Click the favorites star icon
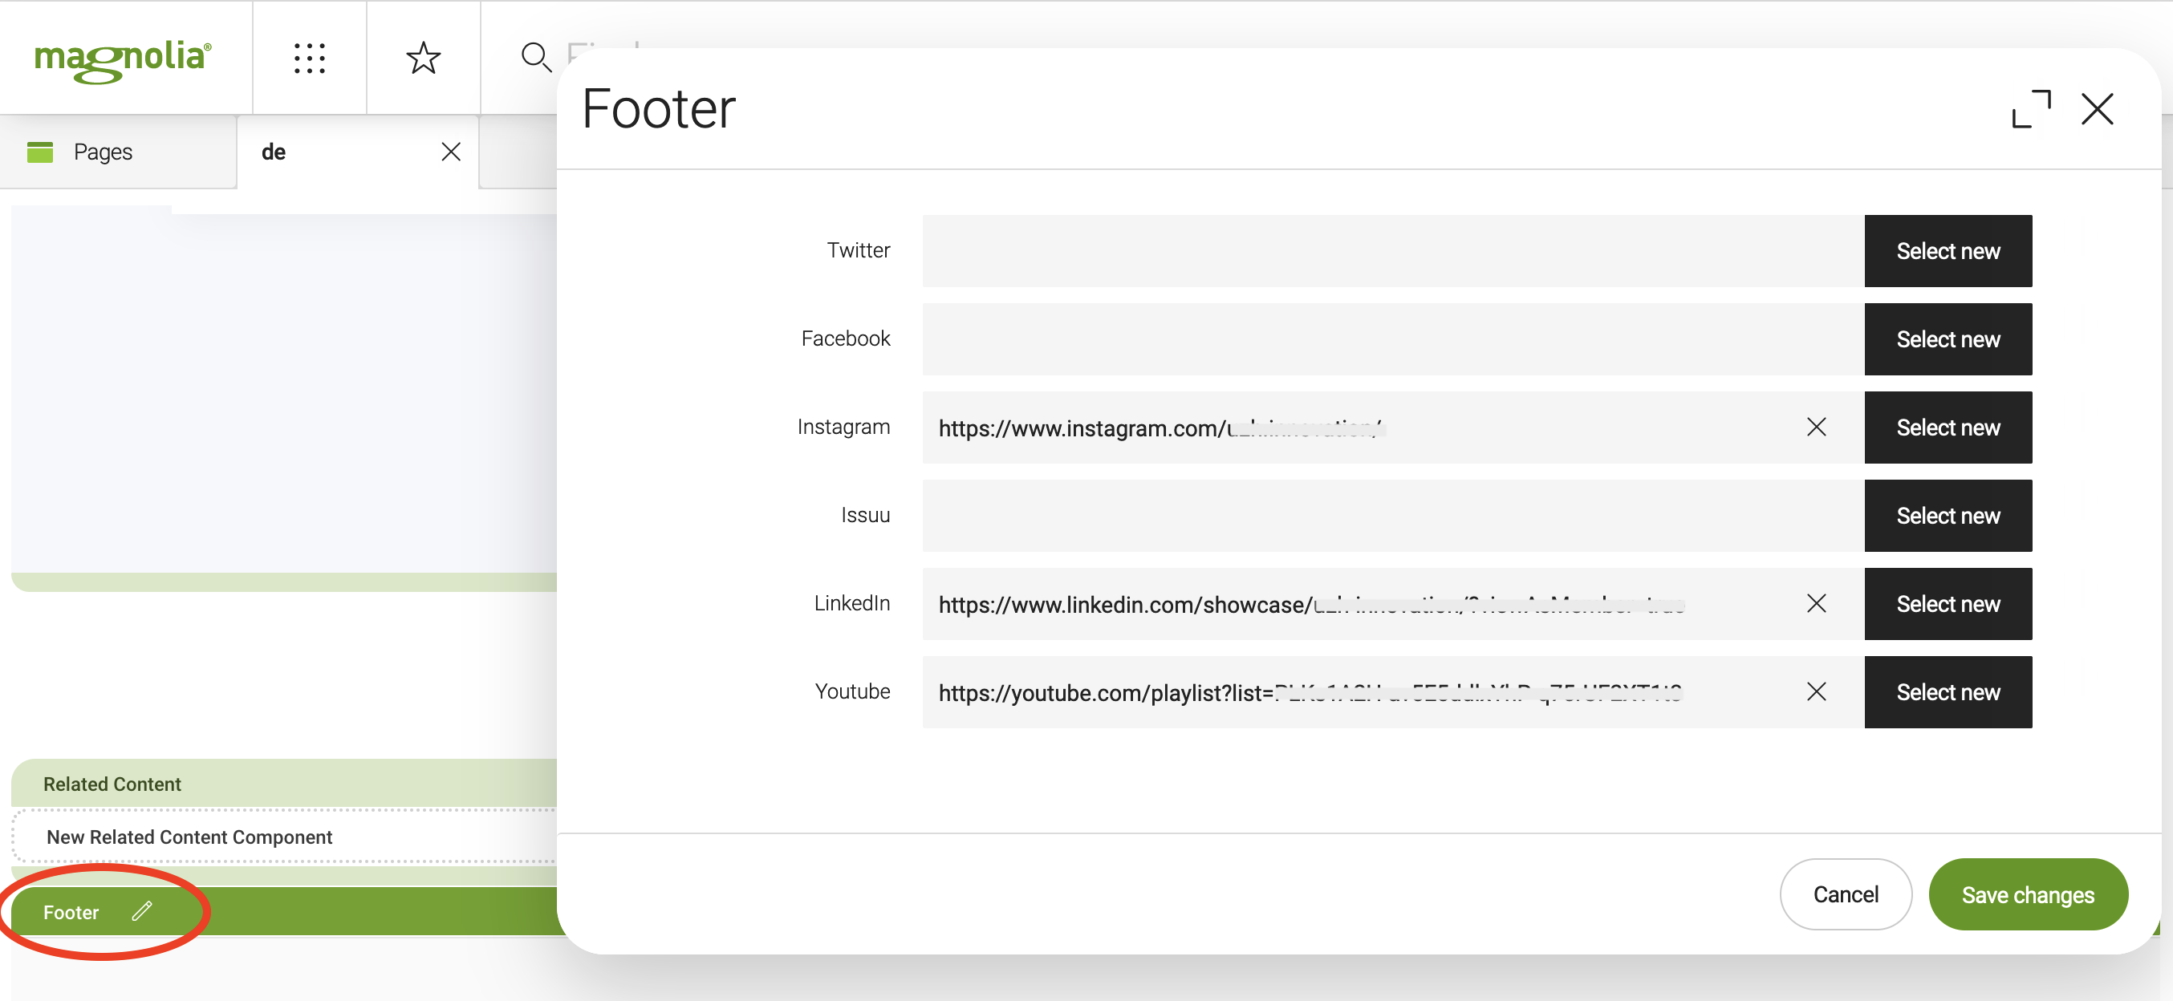2173x1001 pixels. pyautogui.click(x=424, y=59)
